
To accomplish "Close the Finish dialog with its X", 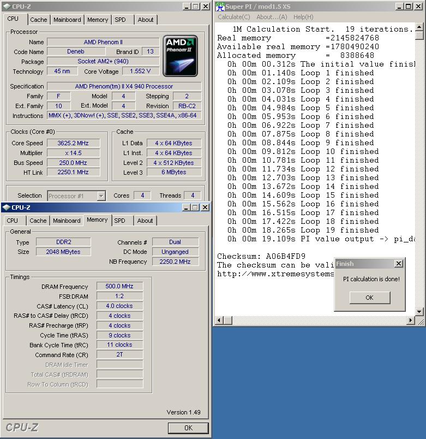I will tap(399, 264).
